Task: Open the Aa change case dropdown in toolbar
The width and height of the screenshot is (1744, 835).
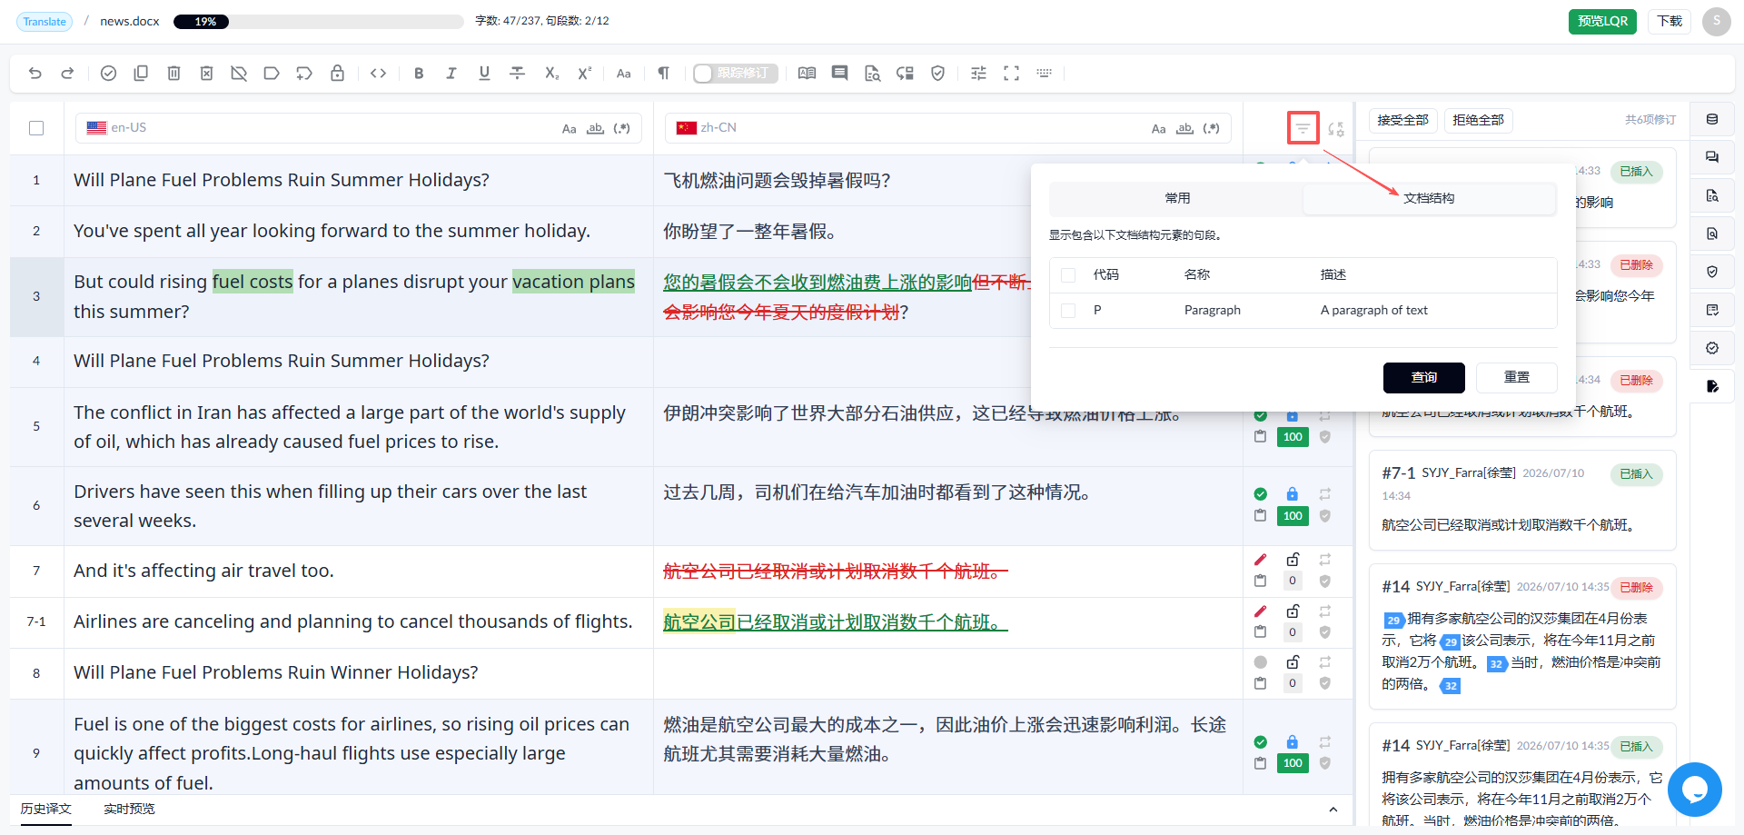Action: pyautogui.click(x=623, y=74)
